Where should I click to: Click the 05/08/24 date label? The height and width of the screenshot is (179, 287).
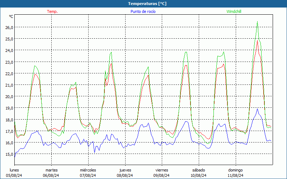pos(14,175)
